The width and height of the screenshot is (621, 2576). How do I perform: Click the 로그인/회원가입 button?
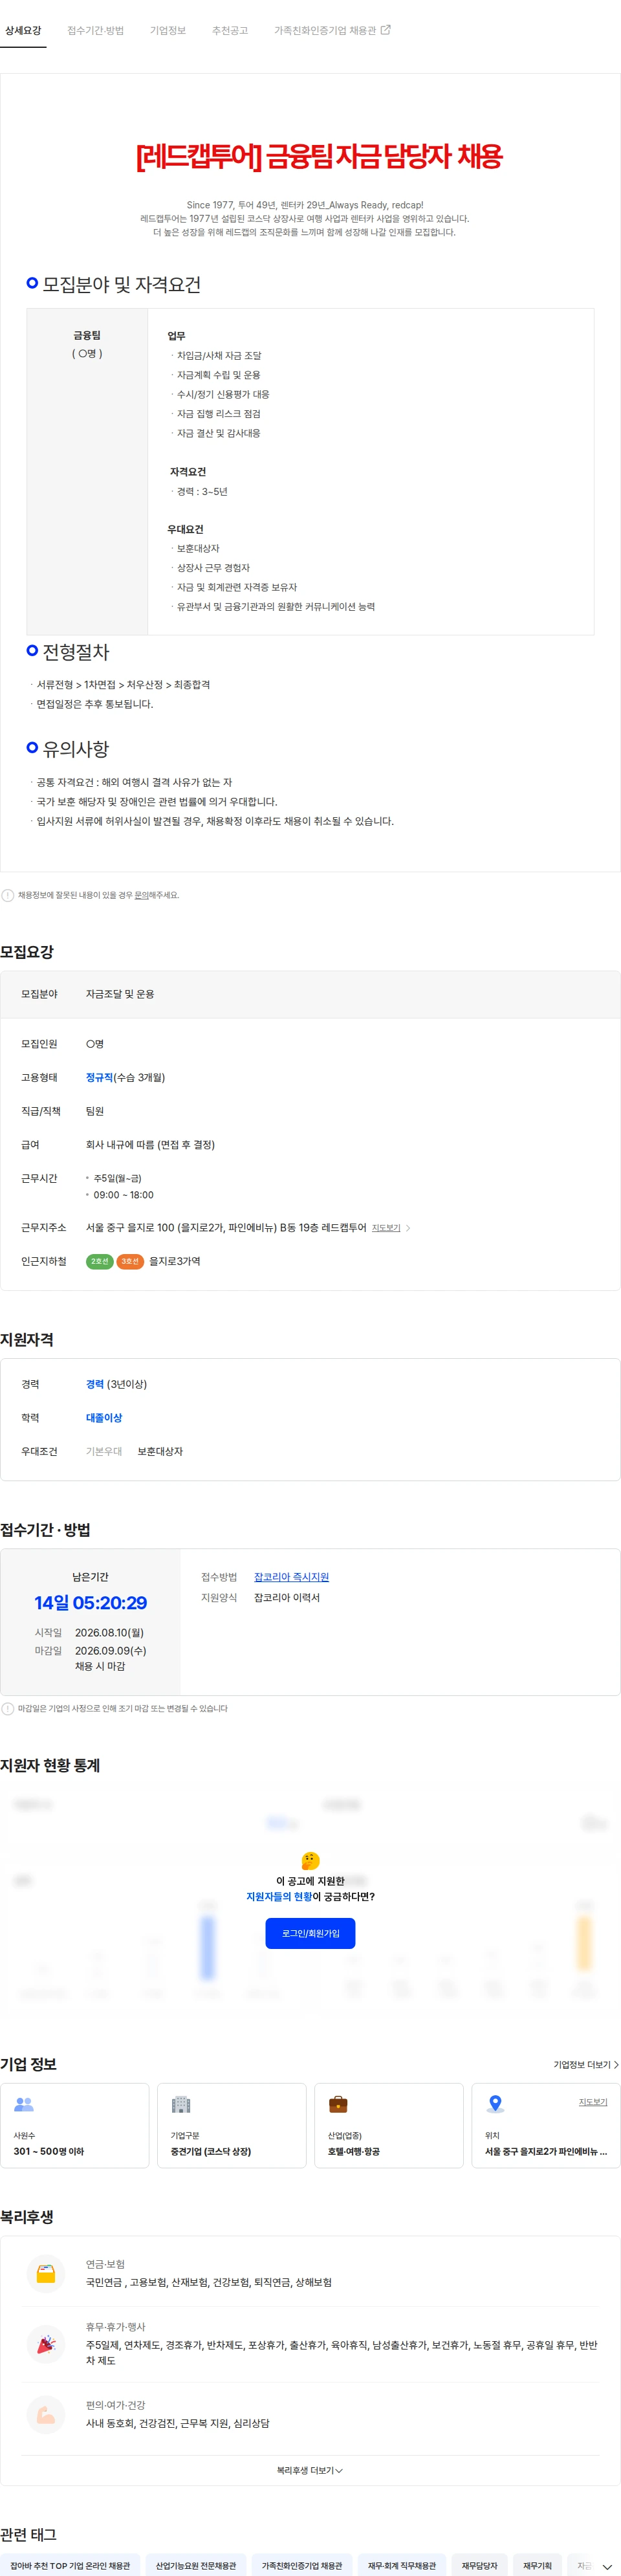[x=310, y=1934]
